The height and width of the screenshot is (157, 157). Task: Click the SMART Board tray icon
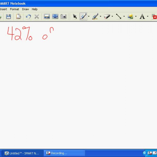coord(150,153)
